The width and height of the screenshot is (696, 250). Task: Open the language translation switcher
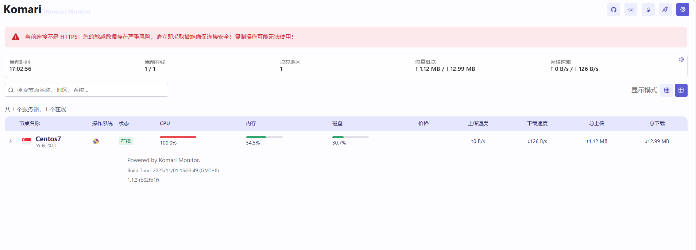click(x=665, y=10)
